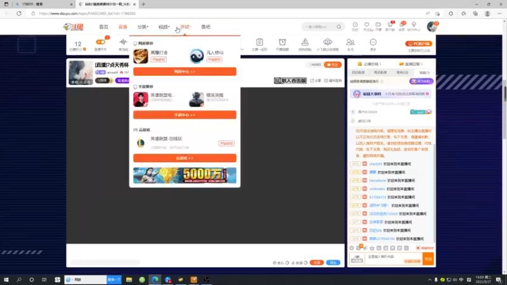Open a new browser tab
Screen dimensions: 507x285
pos(143,4)
